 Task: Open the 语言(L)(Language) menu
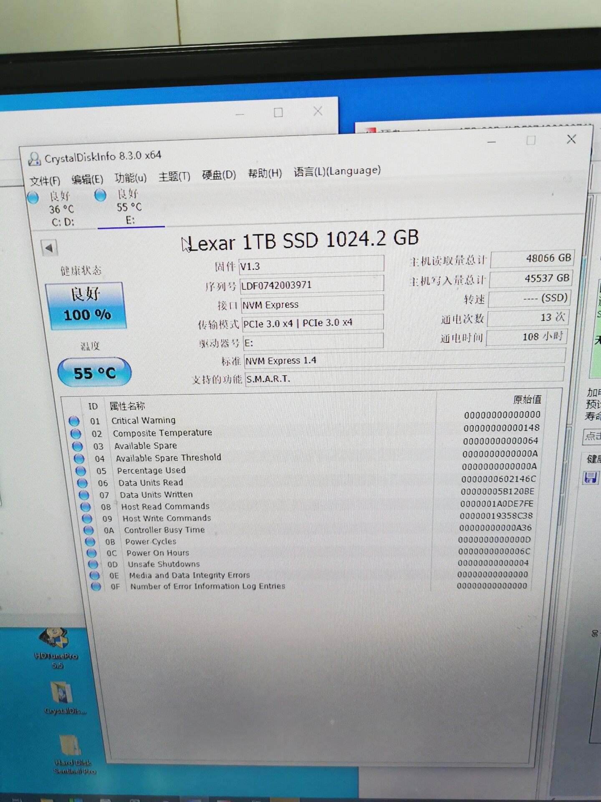(x=337, y=171)
